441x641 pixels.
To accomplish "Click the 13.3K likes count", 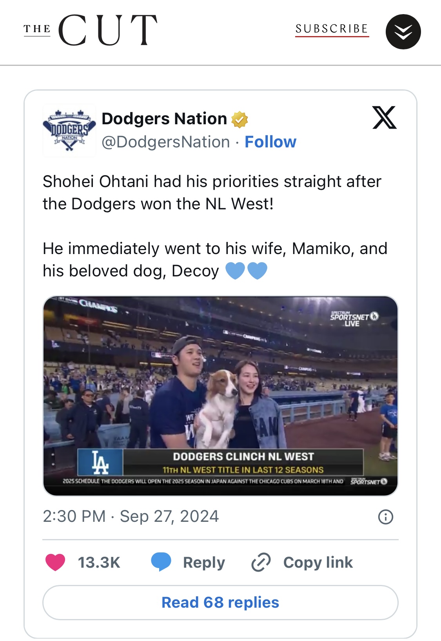I will (x=99, y=563).
